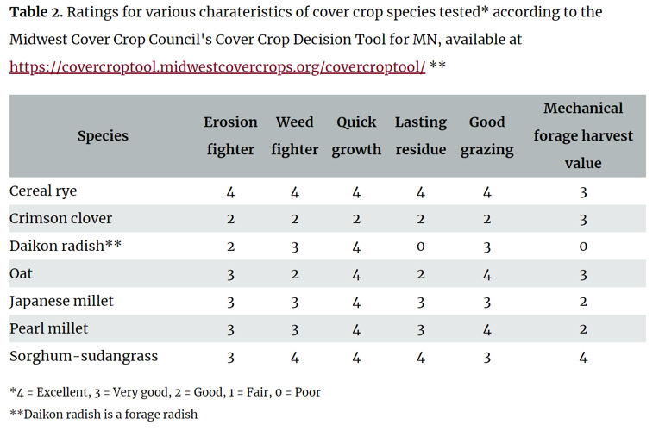Click the Erosion fighter column header
Image resolution: width=659 pixels, height=431 pixels.
[230, 136]
